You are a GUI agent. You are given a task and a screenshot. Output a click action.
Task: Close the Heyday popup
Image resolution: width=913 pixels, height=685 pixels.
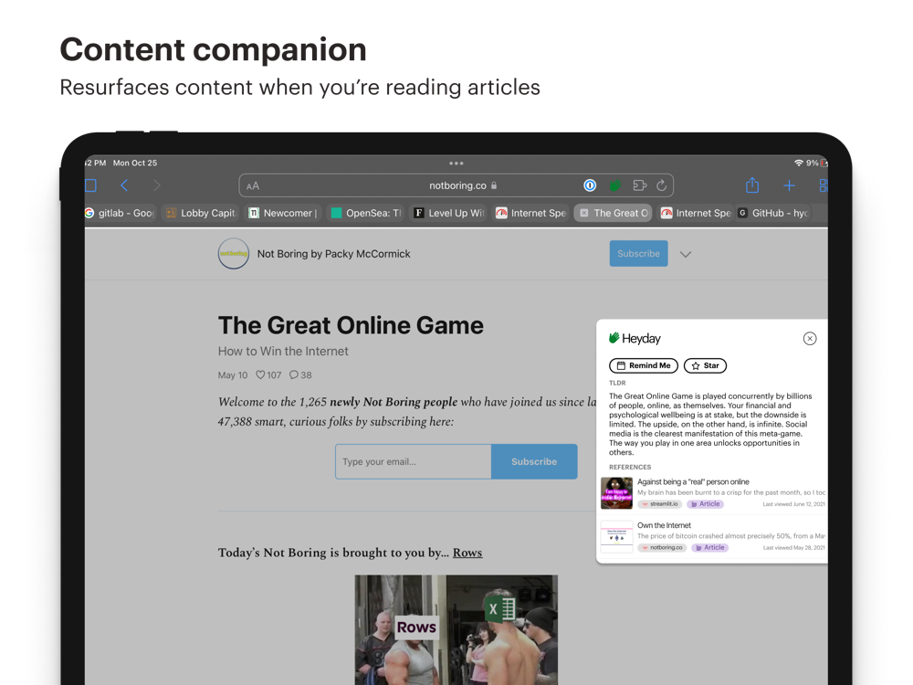pyautogui.click(x=809, y=339)
